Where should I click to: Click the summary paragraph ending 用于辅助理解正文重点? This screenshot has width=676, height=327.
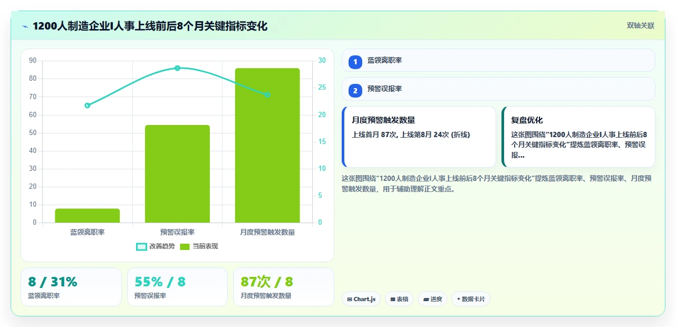[x=497, y=184]
